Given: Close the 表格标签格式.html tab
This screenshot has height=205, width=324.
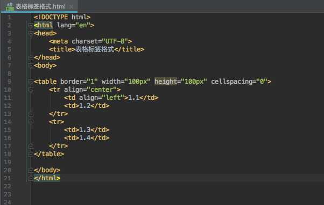Looking at the screenshot, I should [x=72, y=7].
